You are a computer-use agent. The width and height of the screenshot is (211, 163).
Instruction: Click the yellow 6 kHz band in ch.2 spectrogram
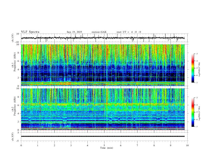103,104
